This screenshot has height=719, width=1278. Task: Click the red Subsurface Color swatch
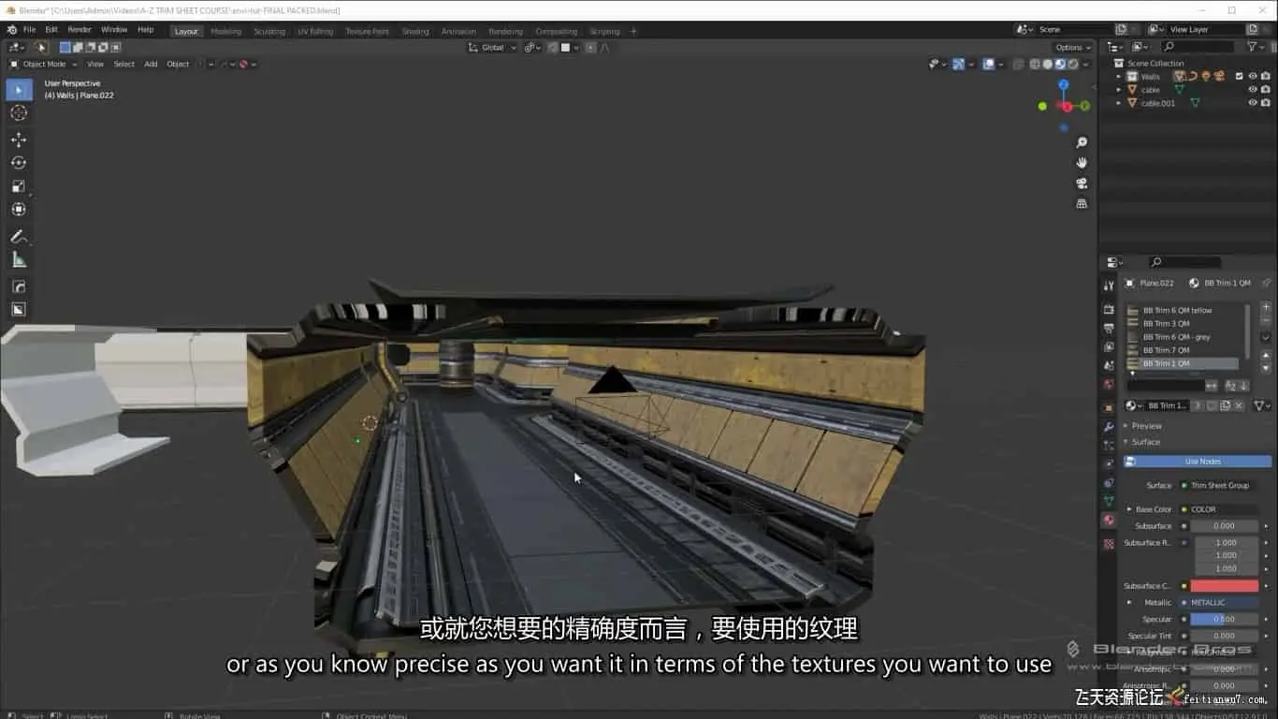tap(1225, 586)
